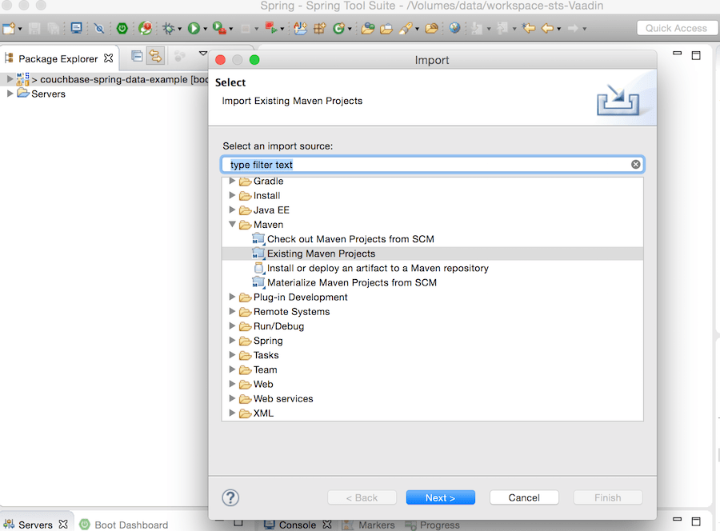Click the Spring Boot green leaf icon
The width and height of the screenshot is (720, 531).
(x=121, y=28)
